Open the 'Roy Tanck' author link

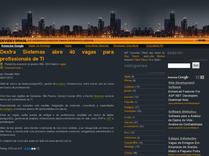(132, 56)
